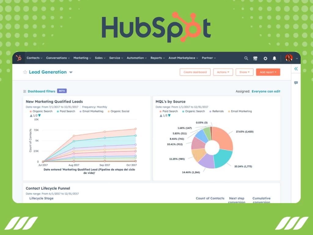Open the Share dropdown
This screenshot has height=235, width=313.
[244, 72]
